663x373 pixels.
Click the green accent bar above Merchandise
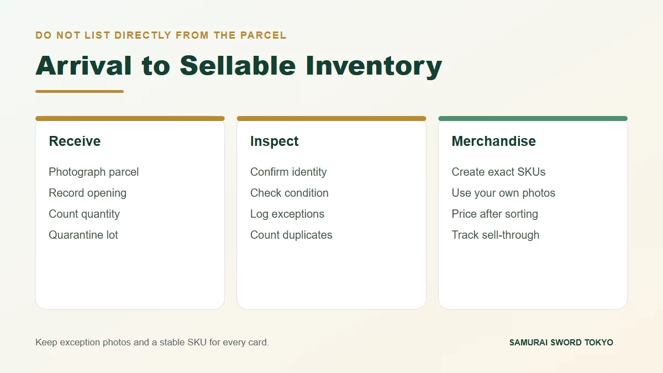pyautogui.click(x=533, y=118)
